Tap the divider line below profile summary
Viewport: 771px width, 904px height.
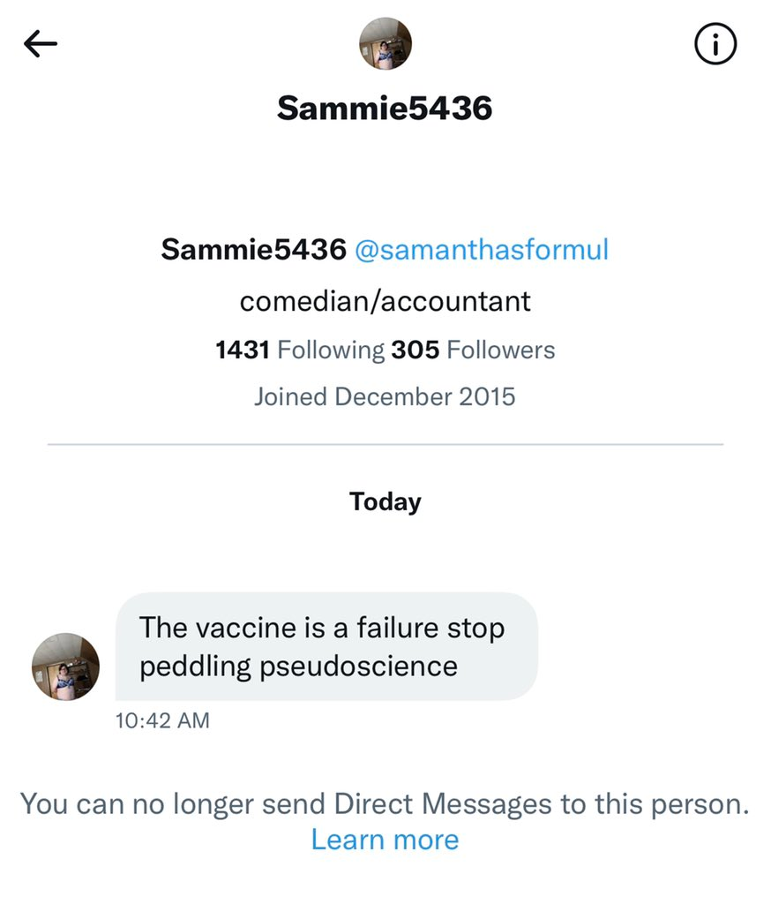pos(385,444)
